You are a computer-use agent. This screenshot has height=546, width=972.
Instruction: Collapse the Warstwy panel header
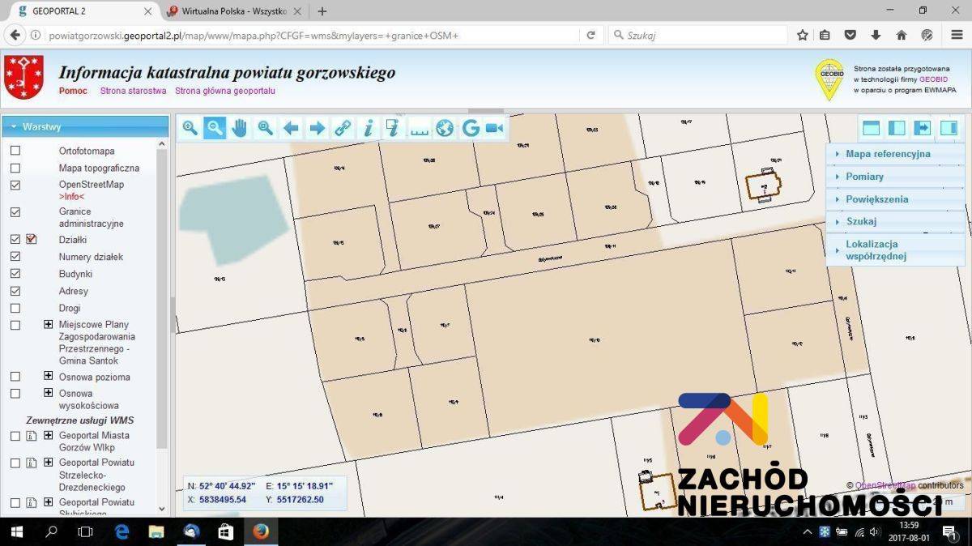click(85, 126)
